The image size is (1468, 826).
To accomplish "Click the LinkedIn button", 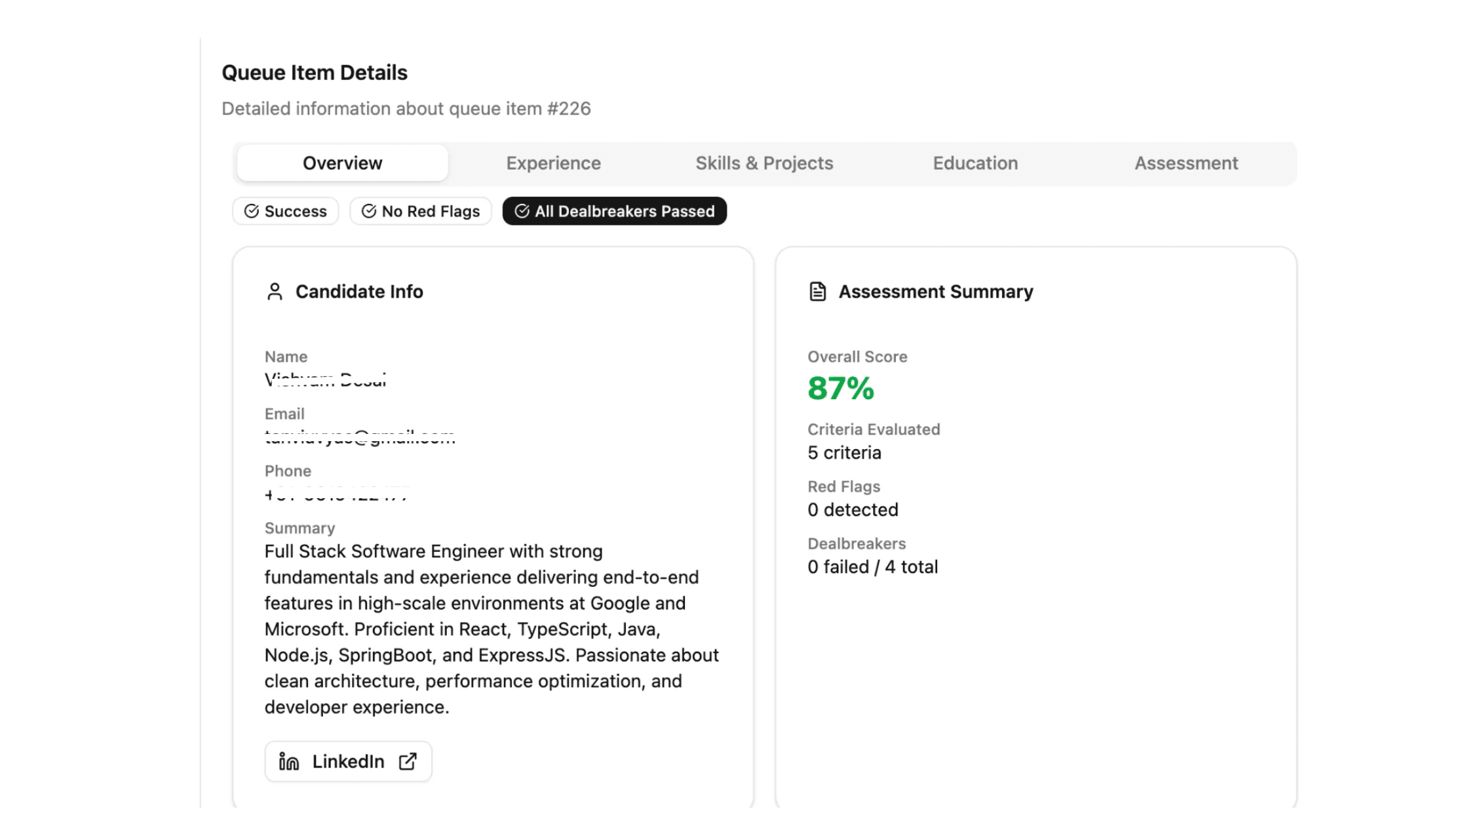I will (348, 761).
